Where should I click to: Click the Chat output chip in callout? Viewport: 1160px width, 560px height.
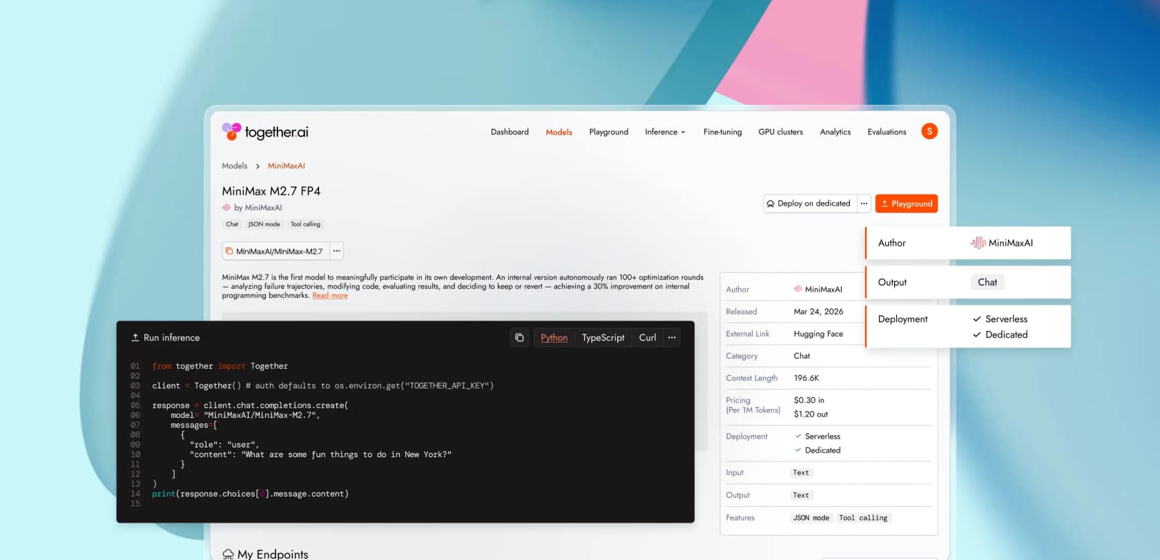[987, 282]
